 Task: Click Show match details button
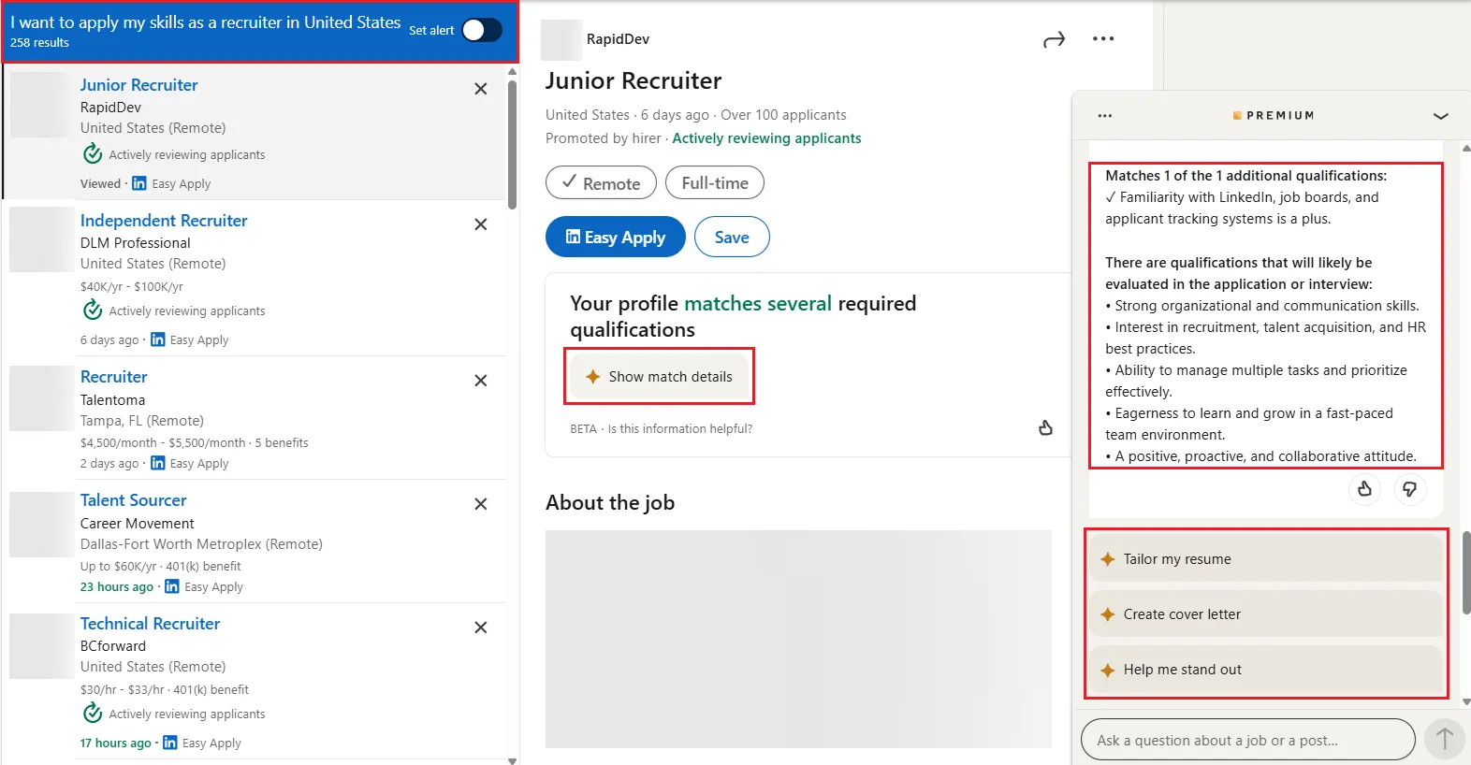click(659, 377)
